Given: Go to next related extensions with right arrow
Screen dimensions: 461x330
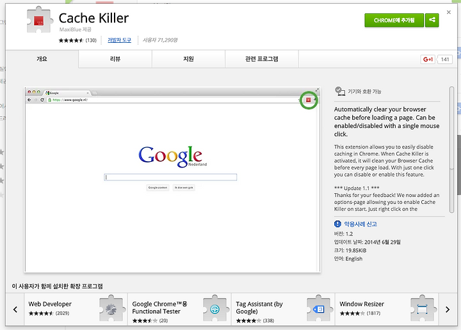Looking at the screenshot, I should click(448, 310).
